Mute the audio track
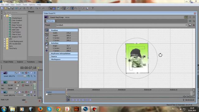Screen dimensions: 199x112 27,82
